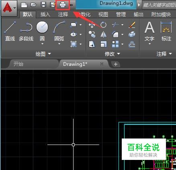Screen dimensions: 176x170
Task: Click the Plot printer icon
Action: pos(63,5)
